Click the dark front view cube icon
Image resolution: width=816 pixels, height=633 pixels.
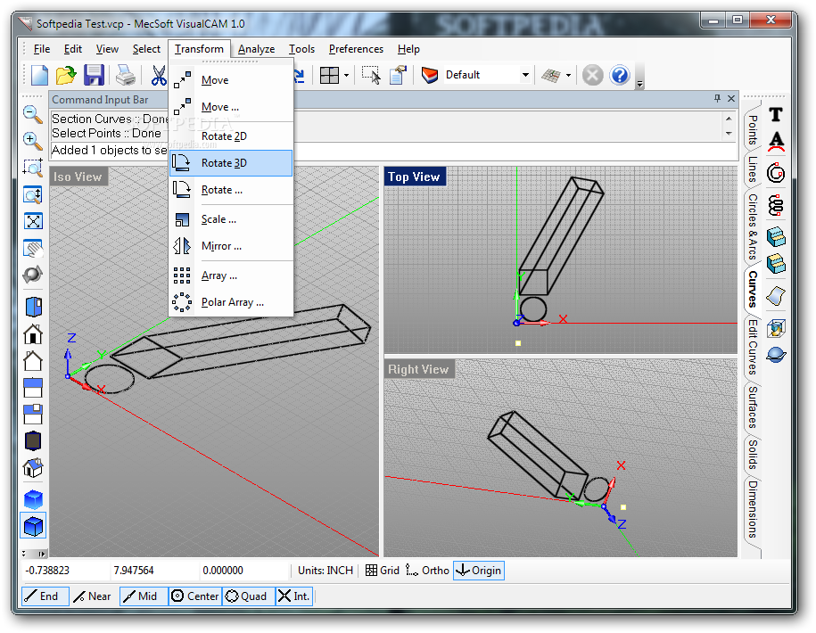(33, 441)
